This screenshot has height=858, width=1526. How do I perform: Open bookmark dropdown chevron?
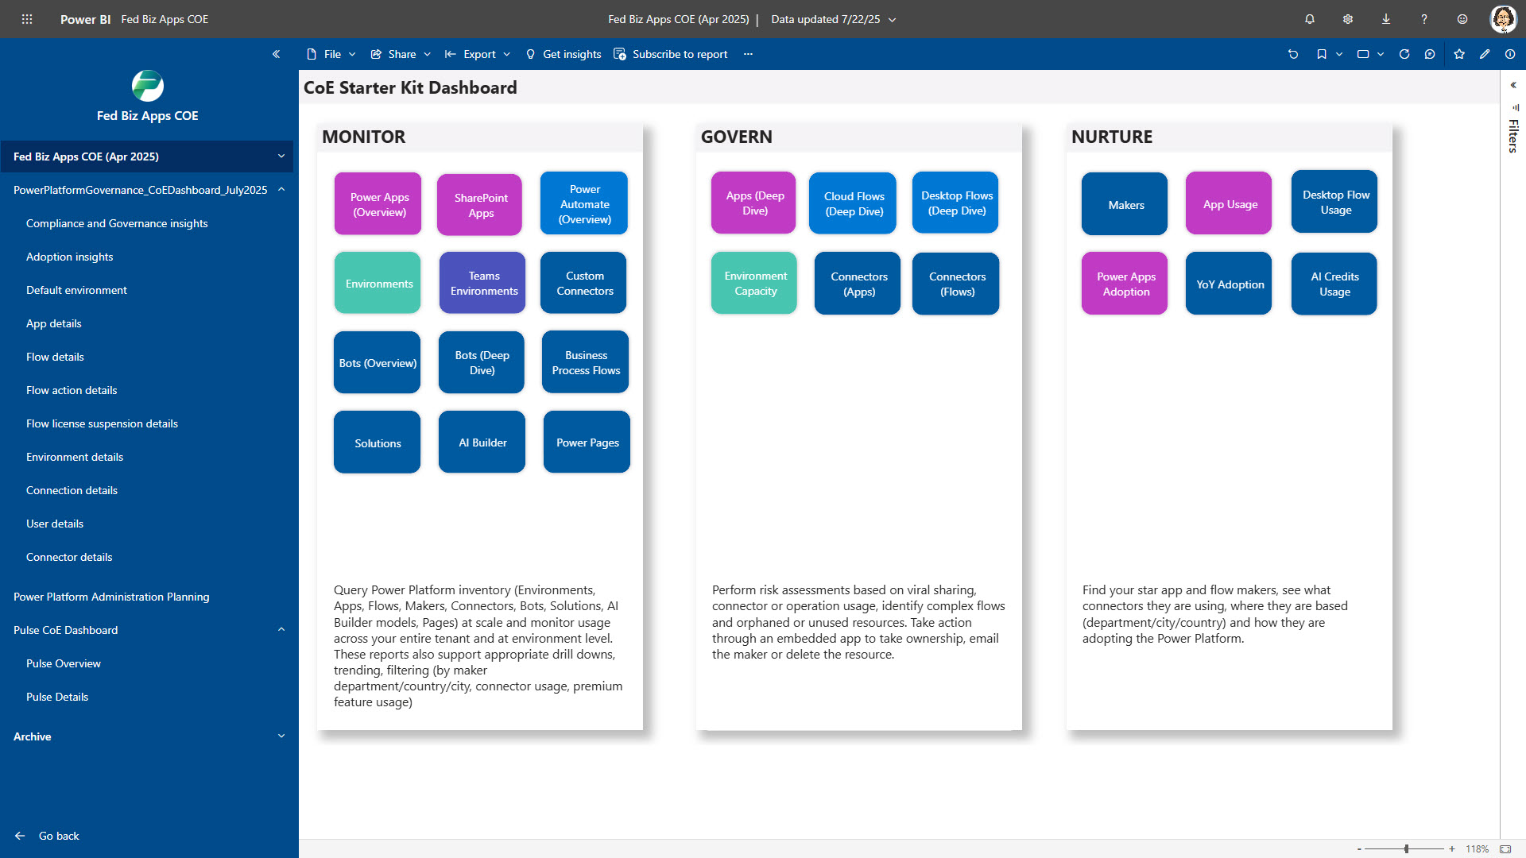click(x=1339, y=54)
